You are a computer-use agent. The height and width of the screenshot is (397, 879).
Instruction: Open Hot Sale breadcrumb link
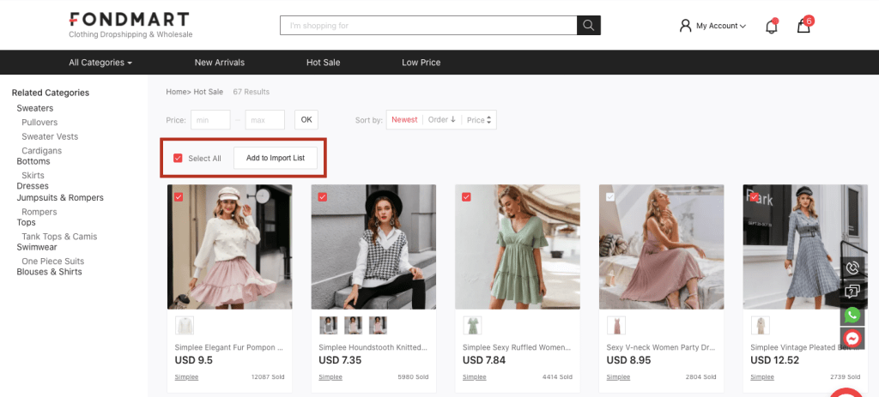pyautogui.click(x=208, y=92)
